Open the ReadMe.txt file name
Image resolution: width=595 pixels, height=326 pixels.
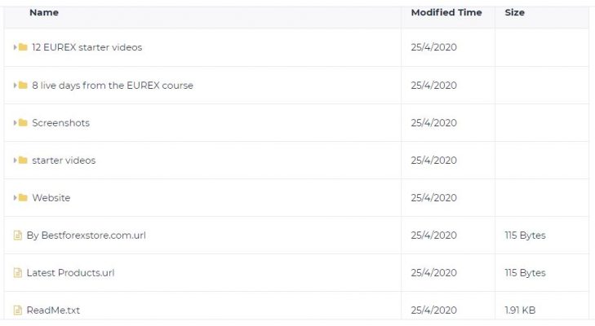pos(53,310)
